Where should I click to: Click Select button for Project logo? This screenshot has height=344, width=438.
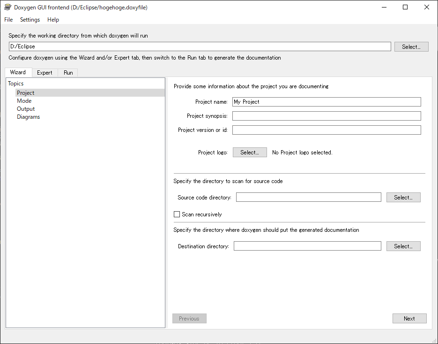tap(250, 152)
